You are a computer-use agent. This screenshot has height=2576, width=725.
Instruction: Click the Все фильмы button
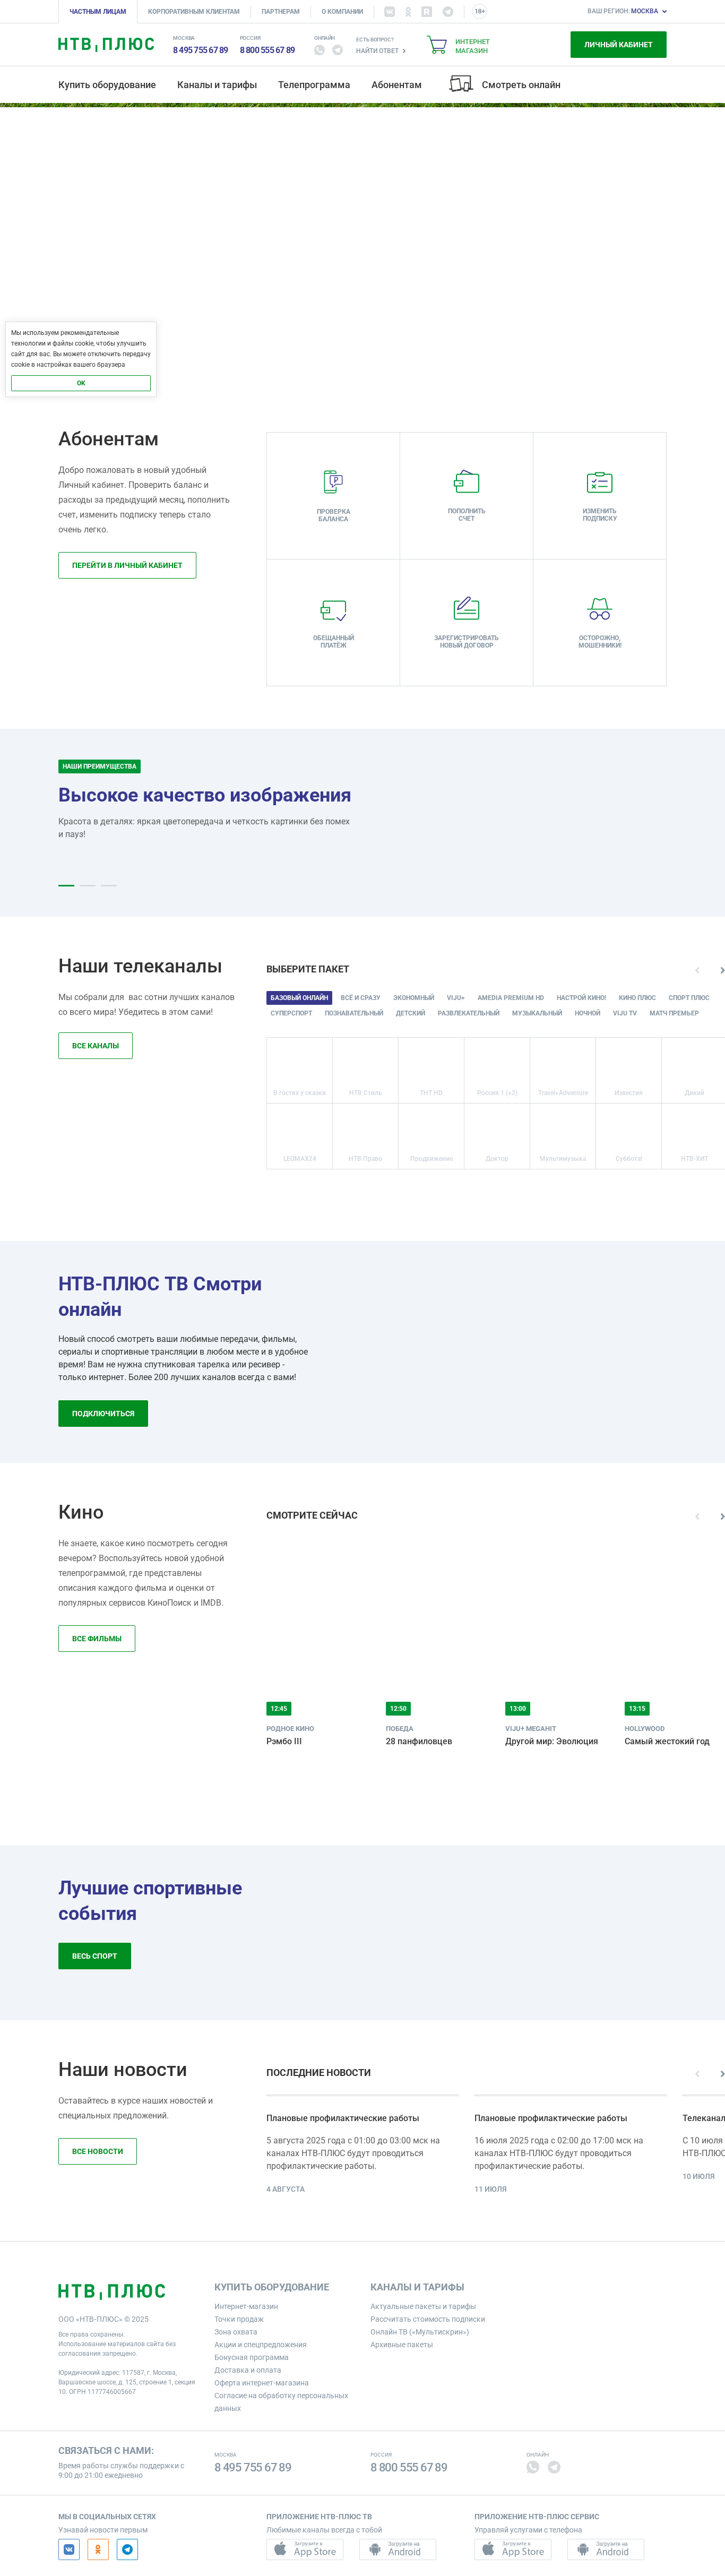97,1639
